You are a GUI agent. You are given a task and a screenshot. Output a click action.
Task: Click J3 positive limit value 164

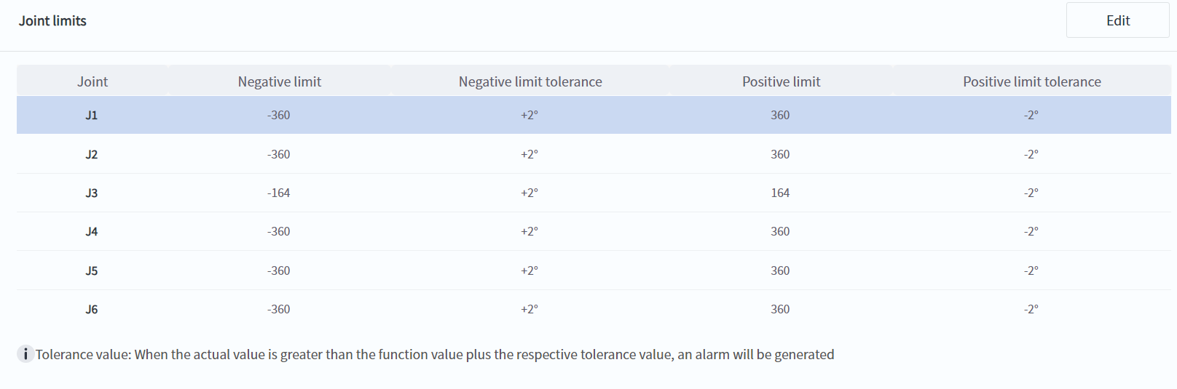click(780, 193)
